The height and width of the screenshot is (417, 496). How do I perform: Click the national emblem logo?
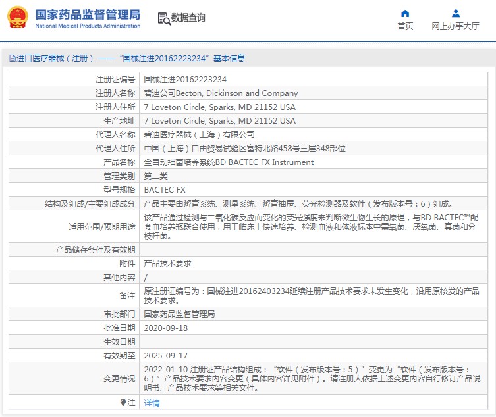[x=18, y=18]
